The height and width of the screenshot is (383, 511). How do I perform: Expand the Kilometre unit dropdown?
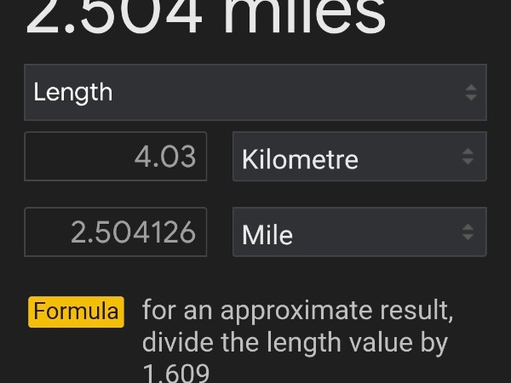point(359,157)
